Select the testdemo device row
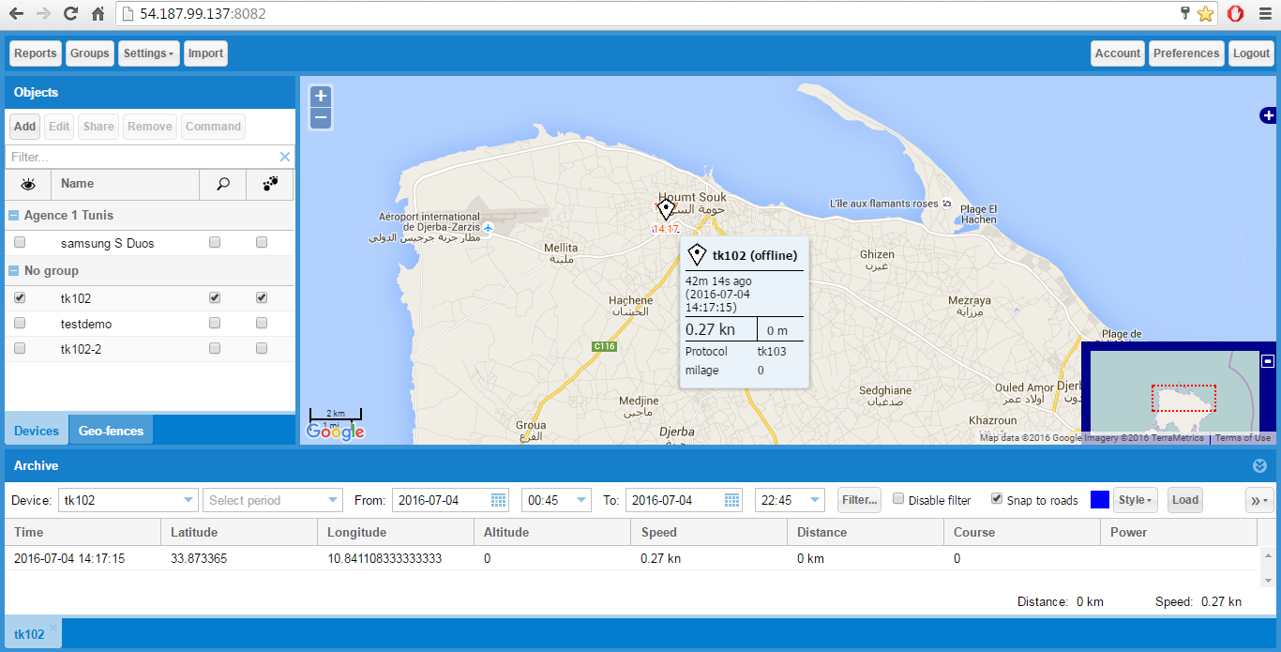The image size is (1281, 652). (149, 324)
